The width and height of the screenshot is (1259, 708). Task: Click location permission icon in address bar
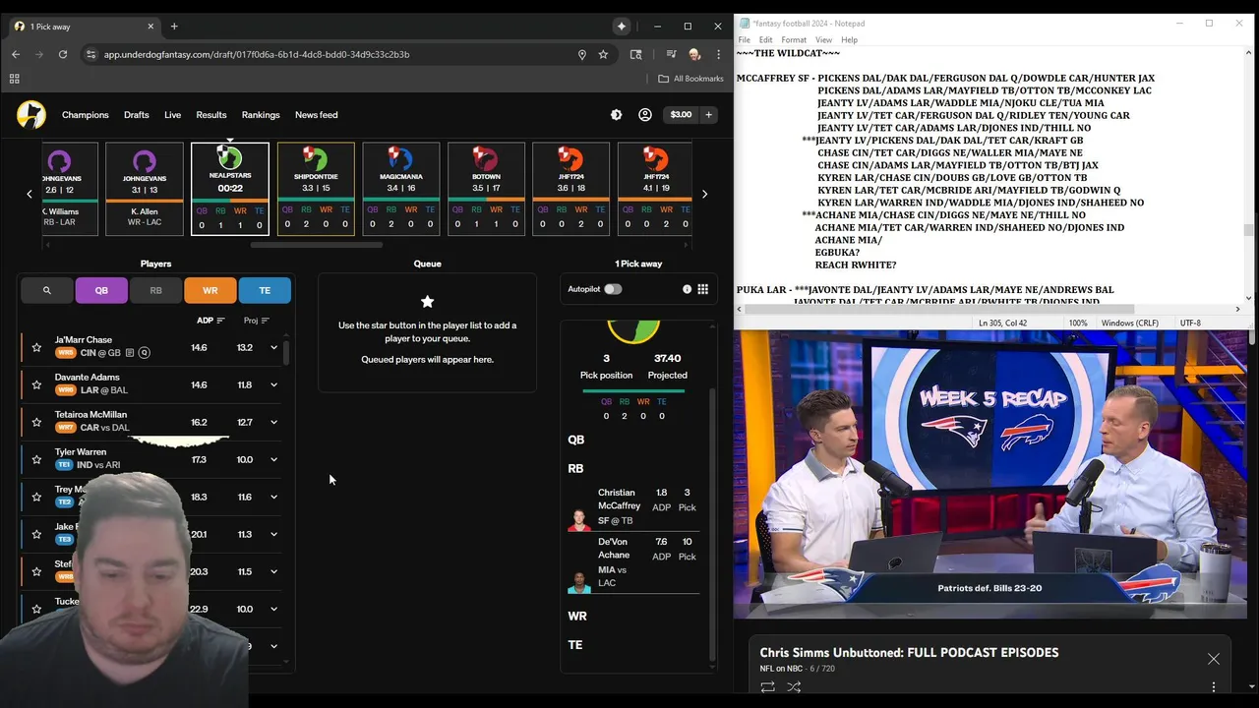582,54
